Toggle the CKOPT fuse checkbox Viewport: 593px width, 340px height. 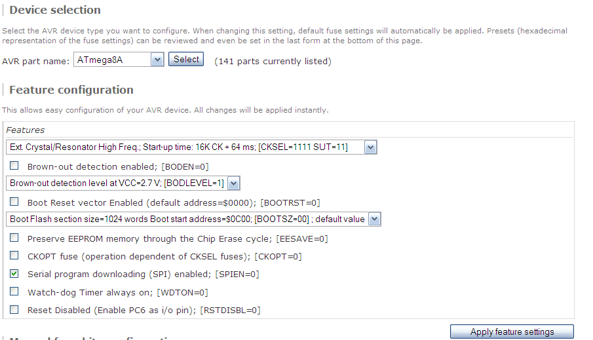pyautogui.click(x=14, y=255)
